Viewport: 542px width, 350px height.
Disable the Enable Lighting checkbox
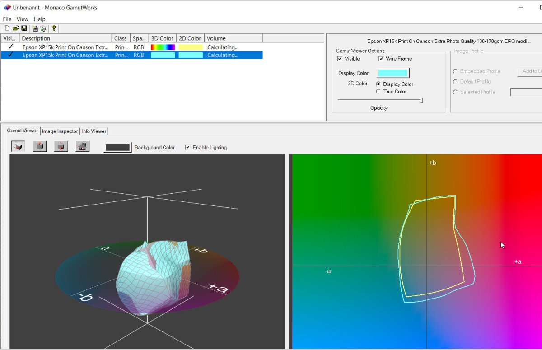[x=187, y=148]
